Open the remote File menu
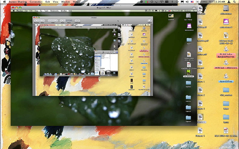This screenshot has width=239, height=149. pos(26,11)
